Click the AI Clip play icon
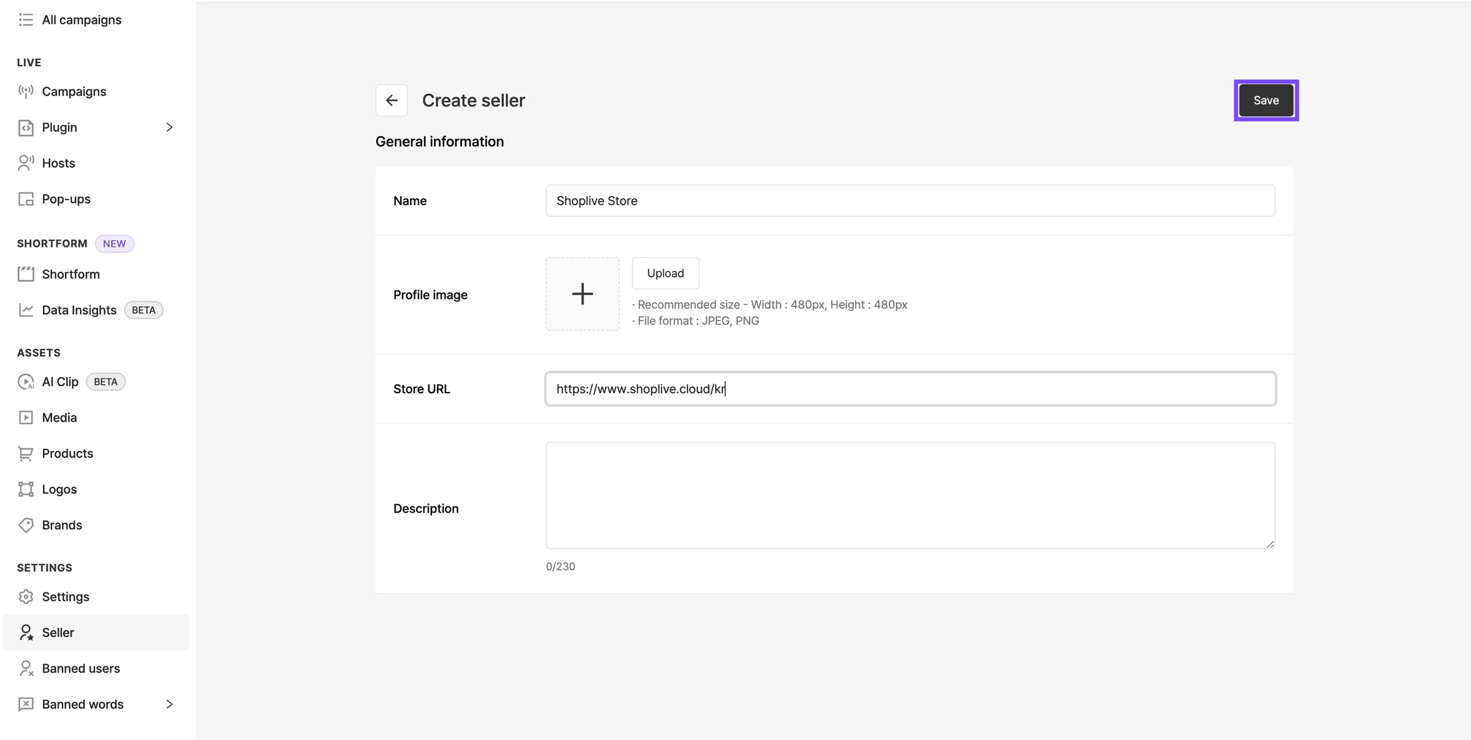 point(26,382)
